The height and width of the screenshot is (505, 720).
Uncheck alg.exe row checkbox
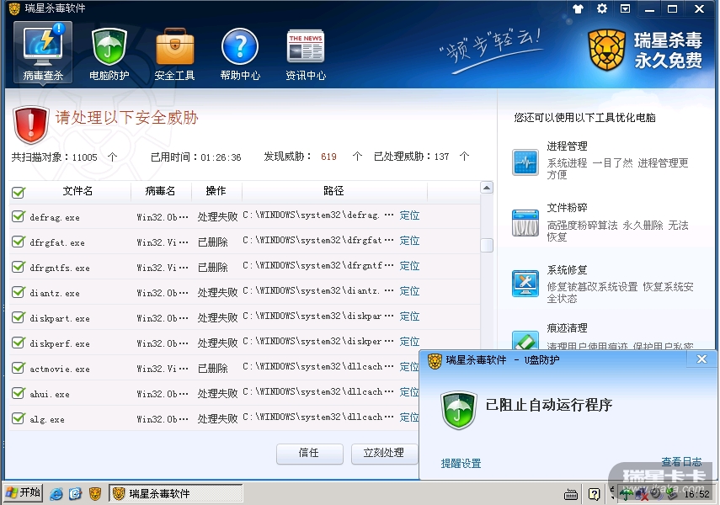click(x=18, y=418)
